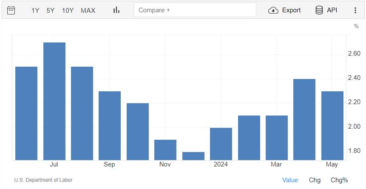The width and height of the screenshot is (366, 189).
Task: Click the 2.60 y-axis label
Action: [x=354, y=54]
